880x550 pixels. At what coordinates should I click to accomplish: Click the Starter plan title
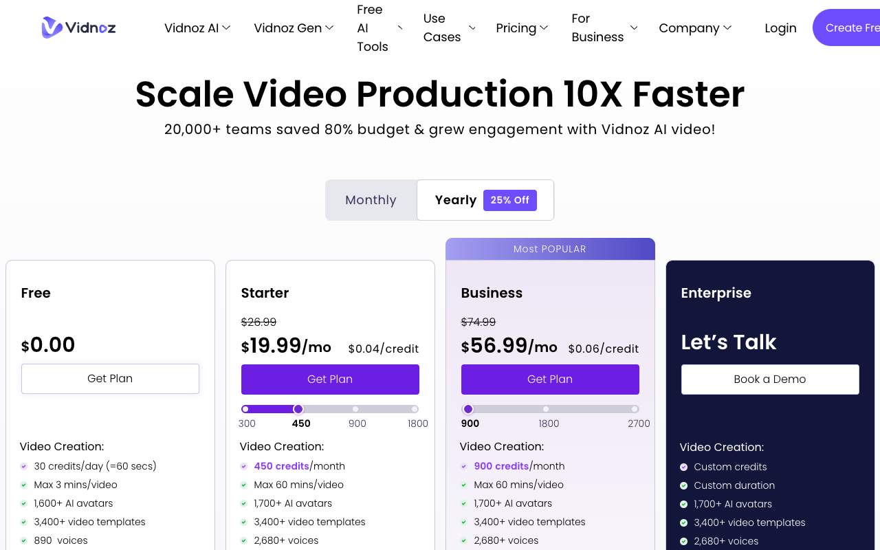265,293
